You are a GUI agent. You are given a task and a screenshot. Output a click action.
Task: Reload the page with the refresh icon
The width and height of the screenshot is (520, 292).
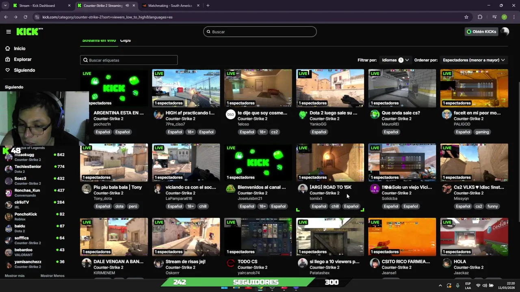click(25, 17)
